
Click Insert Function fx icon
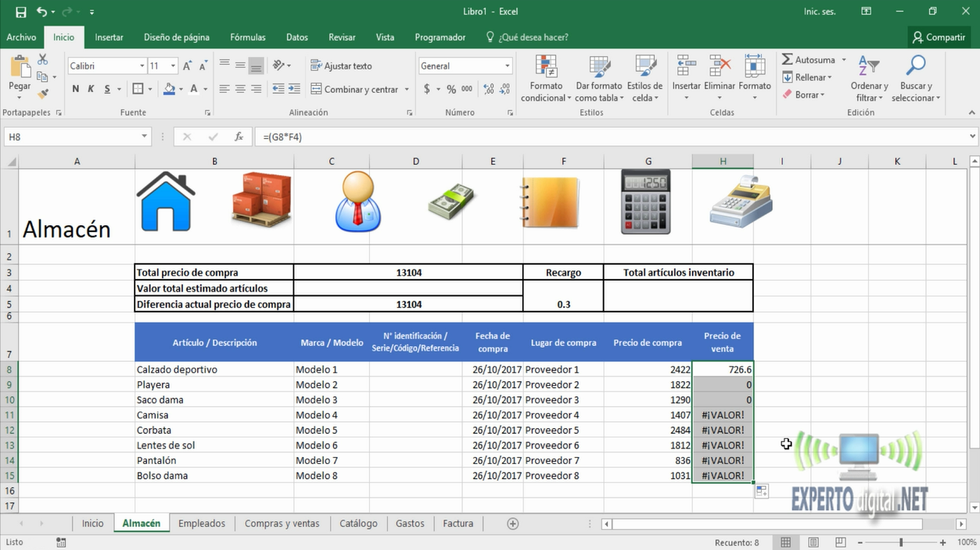coord(239,137)
